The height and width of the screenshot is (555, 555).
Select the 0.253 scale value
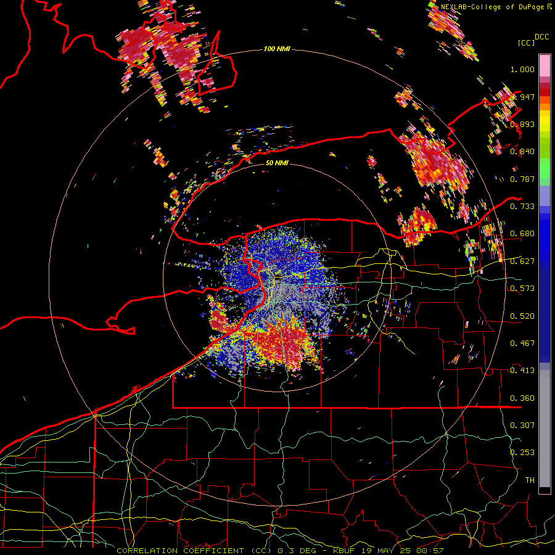point(522,453)
